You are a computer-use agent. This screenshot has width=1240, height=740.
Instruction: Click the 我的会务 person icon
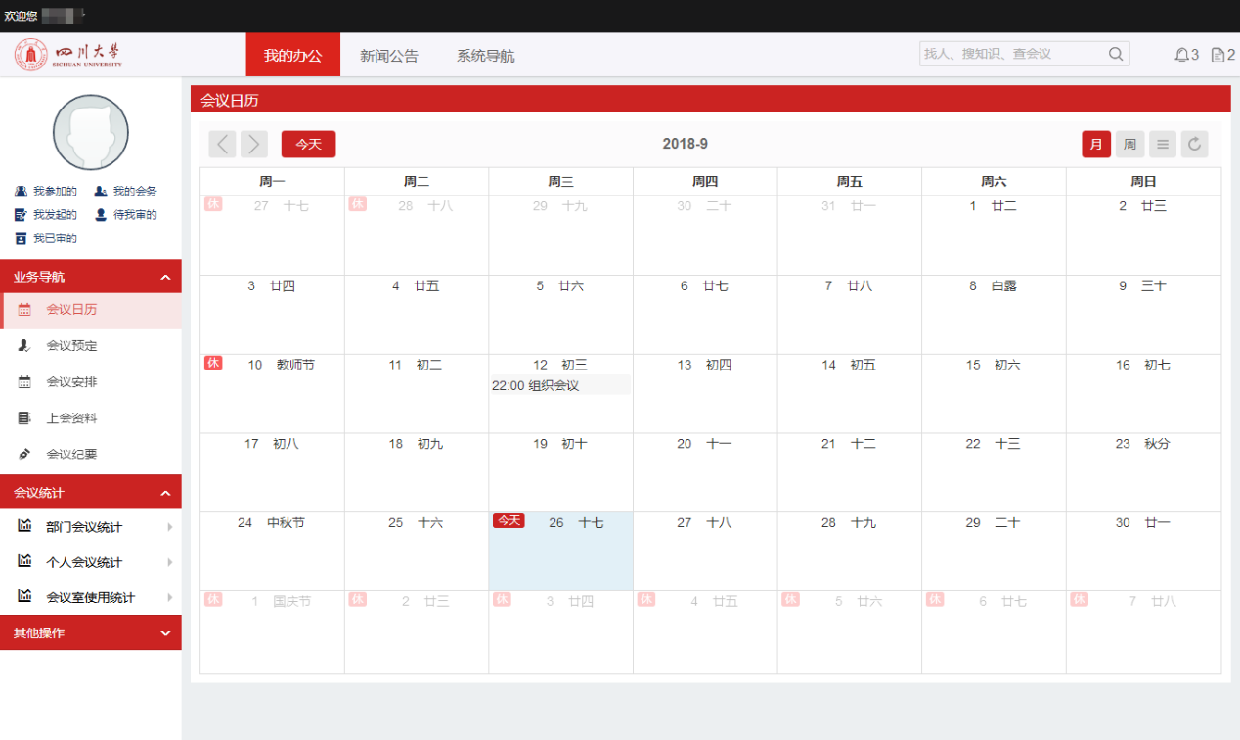tap(101, 192)
